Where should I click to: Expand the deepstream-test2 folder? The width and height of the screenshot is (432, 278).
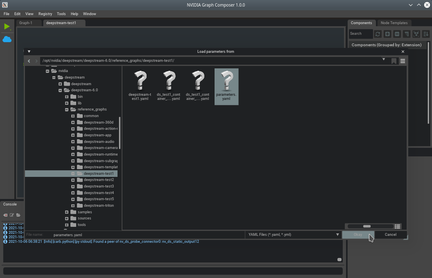tap(73, 180)
